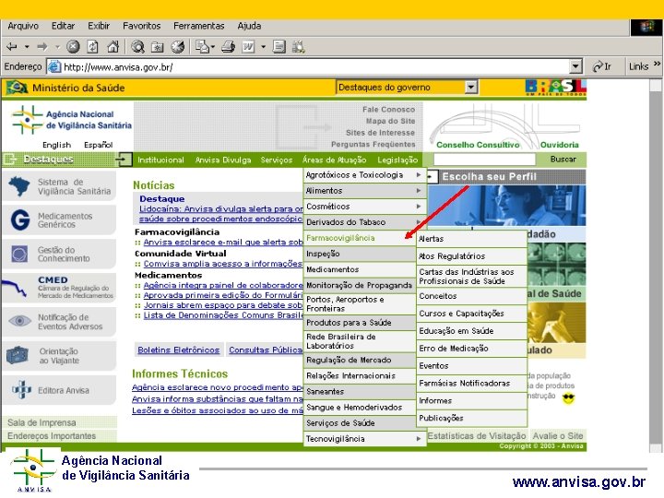Screen dimensions: 664x498
Task: Click the G icon for Medicamentos Genéricos
Action: (20, 219)
